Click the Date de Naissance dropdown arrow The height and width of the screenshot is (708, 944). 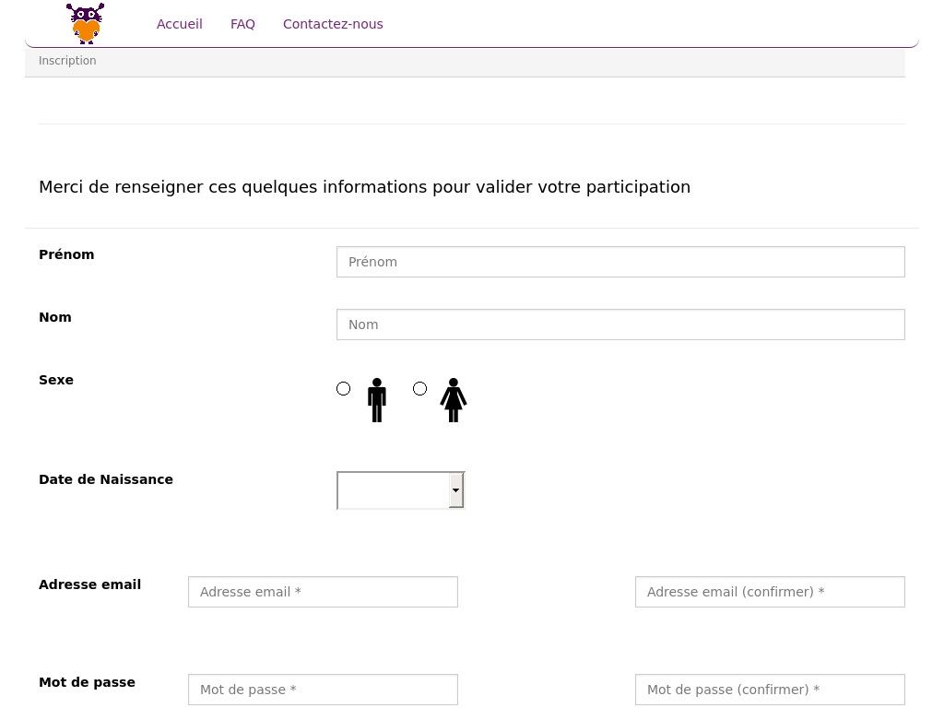click(x=455, y=490)
